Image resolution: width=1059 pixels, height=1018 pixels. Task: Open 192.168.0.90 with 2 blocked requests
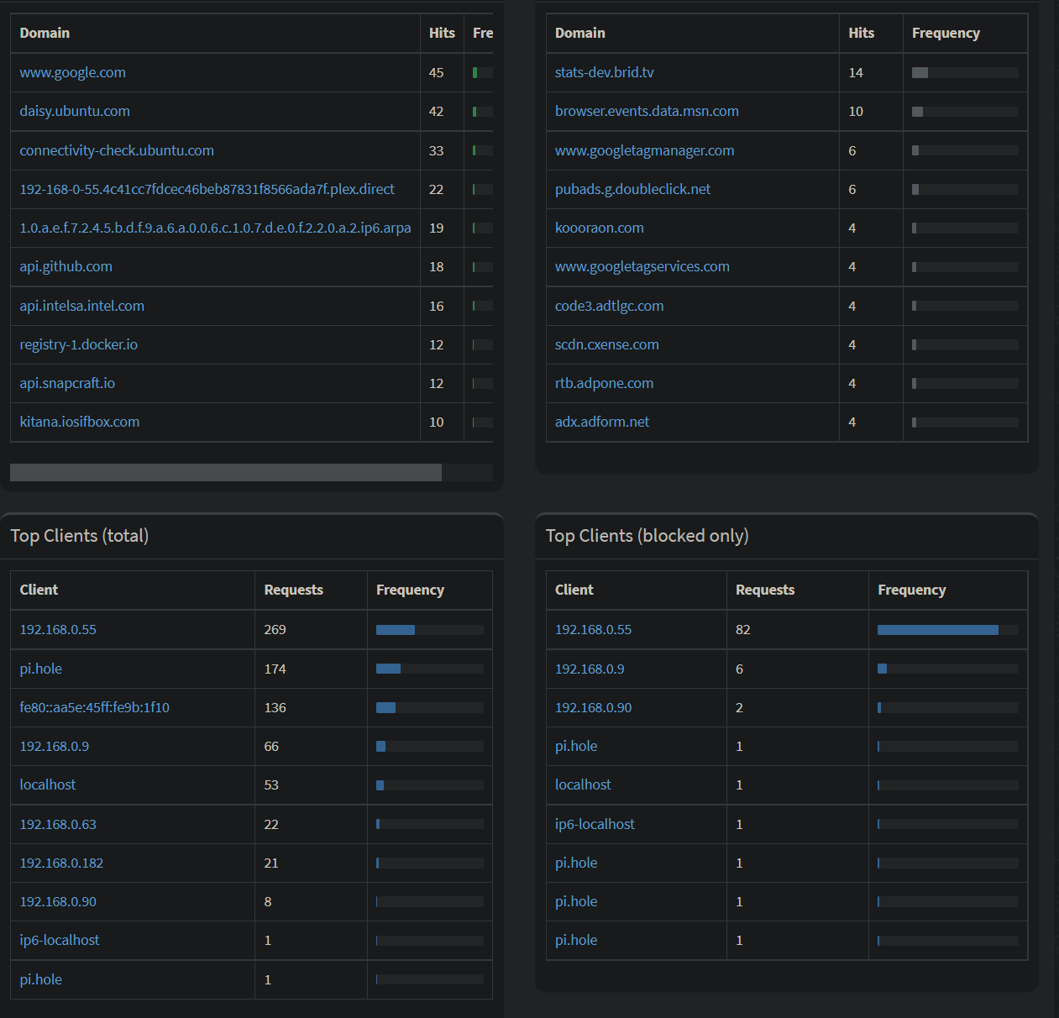click(x=594, y=707)
